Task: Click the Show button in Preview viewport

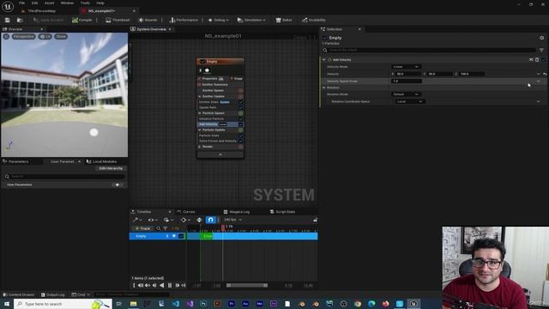Action: tap(61, 36)
